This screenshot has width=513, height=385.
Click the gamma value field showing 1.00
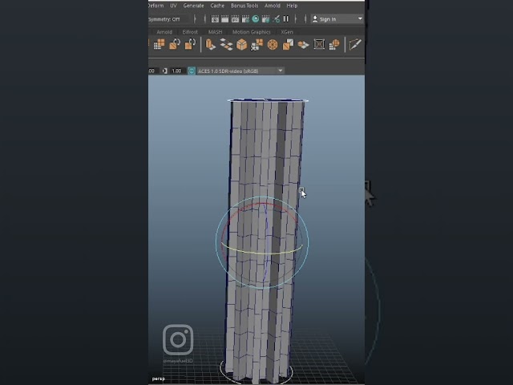click(176, 71)
